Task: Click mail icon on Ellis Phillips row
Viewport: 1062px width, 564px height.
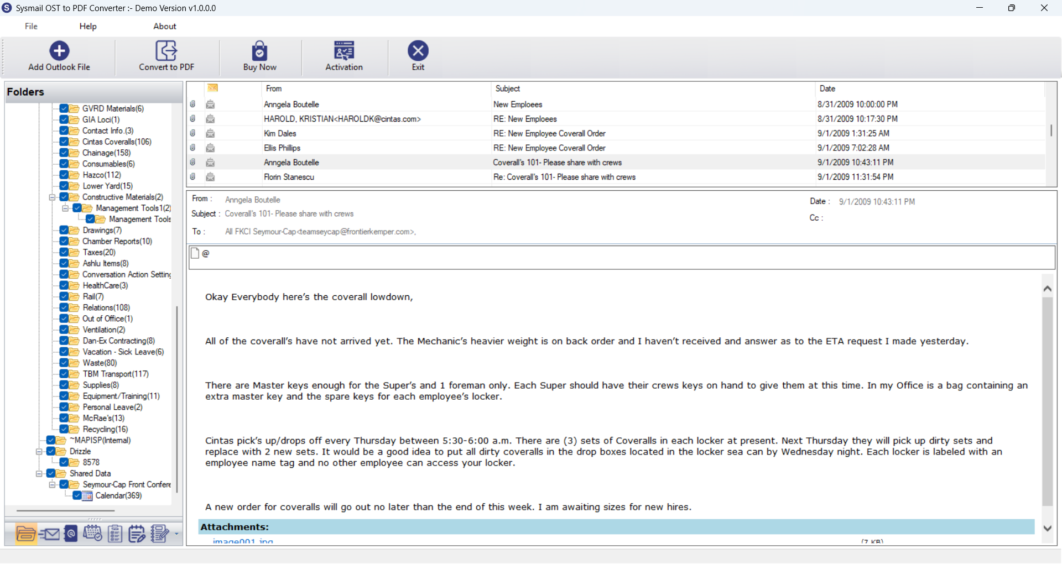Action: click(x=210, y=148)
